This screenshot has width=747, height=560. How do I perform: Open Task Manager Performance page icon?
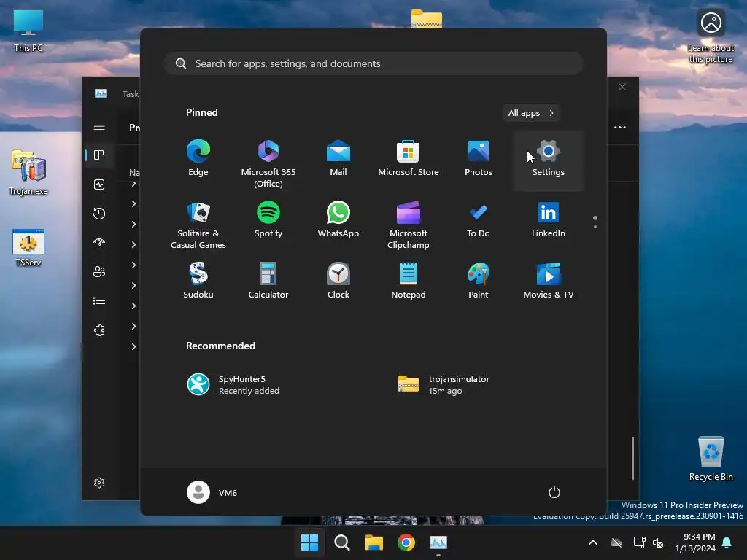tap(99, 184)
